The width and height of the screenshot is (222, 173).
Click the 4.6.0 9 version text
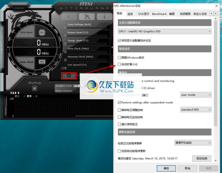click(15, 93)
